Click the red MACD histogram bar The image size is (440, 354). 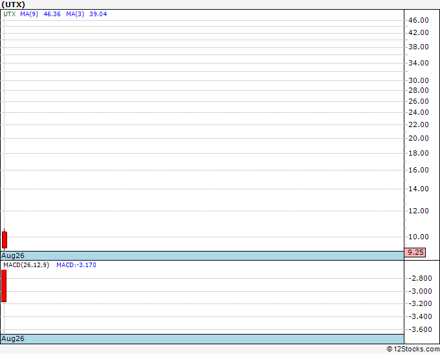[x=4, y=286]
